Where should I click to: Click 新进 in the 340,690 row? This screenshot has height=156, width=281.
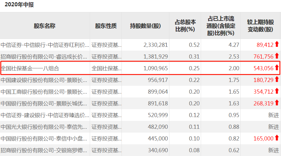273,150
